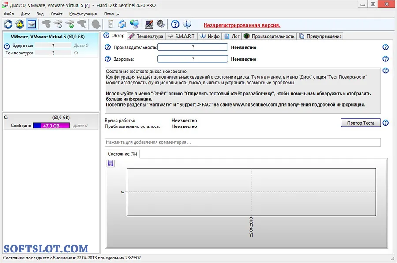
Task: Save the graph with the floppy disk icon
Action: point(111,164)
